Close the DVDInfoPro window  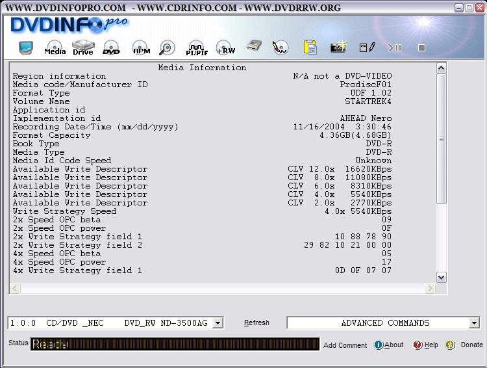coord(480,8)
